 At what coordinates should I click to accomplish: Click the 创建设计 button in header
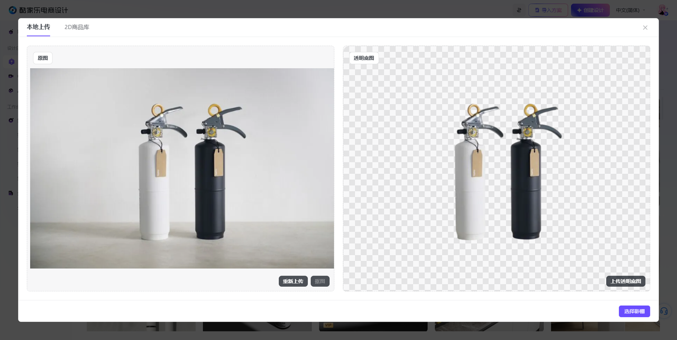click(590, 10)
